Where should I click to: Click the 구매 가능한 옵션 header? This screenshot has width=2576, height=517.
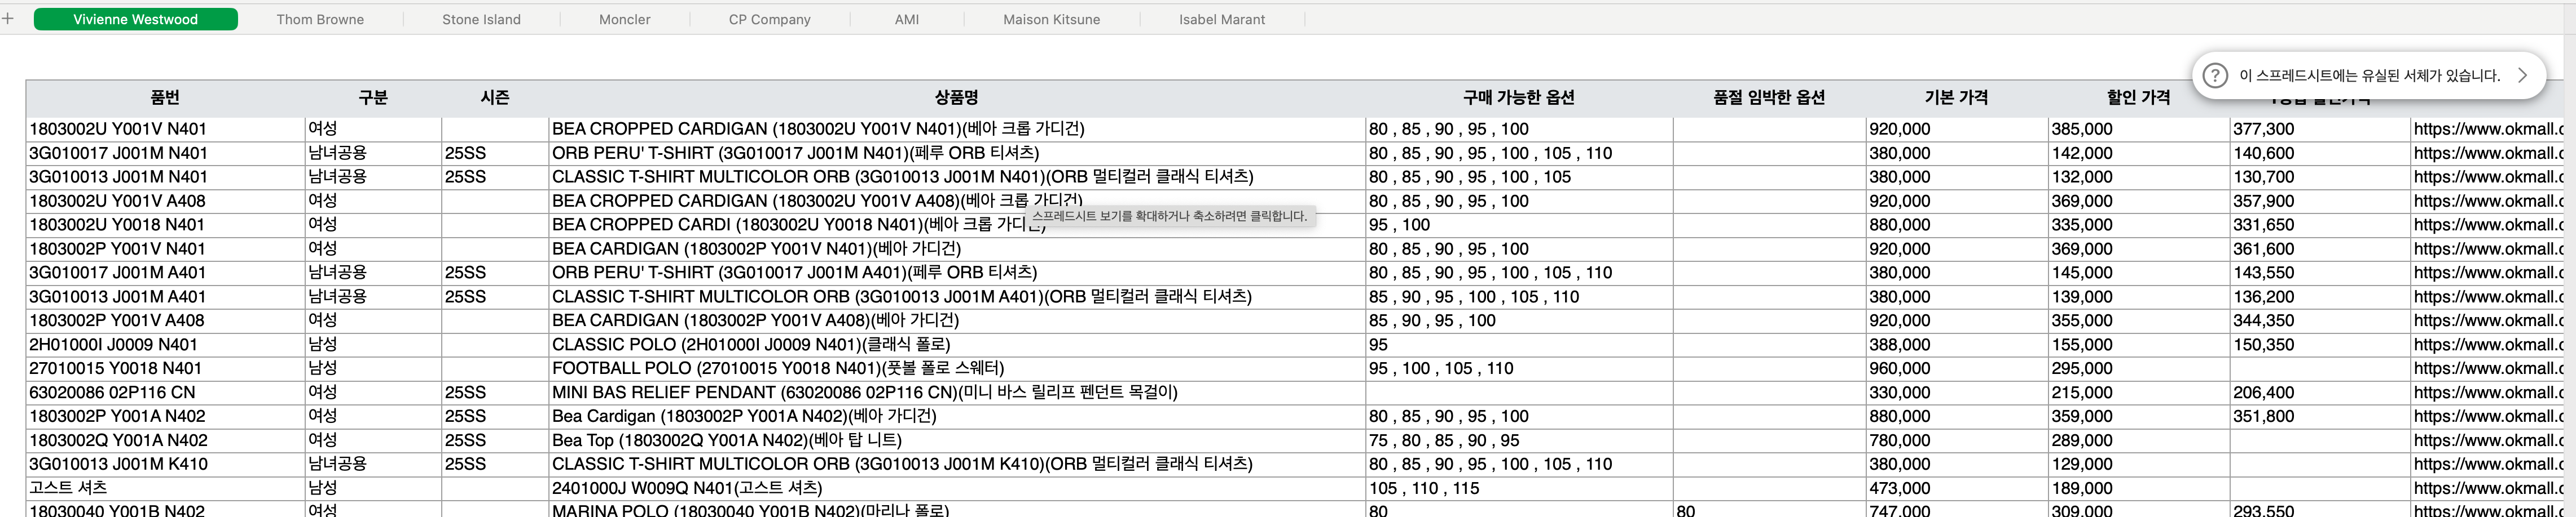coord(1518,98)
